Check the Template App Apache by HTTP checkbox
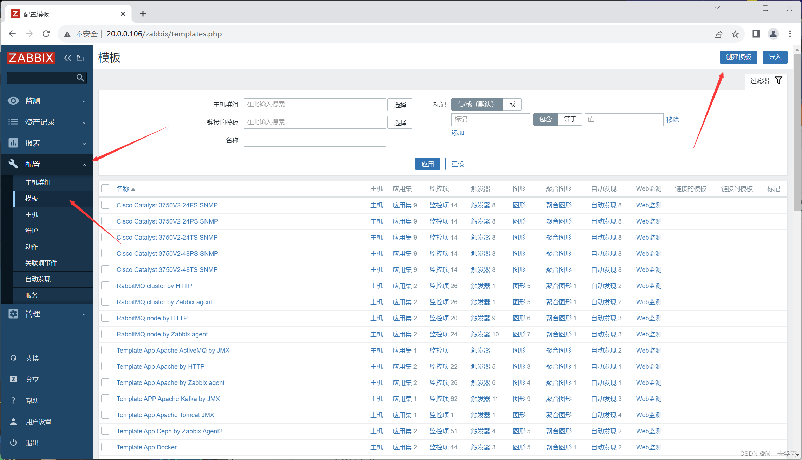This screenshot has width=802, height=460. tap(105, 366)
